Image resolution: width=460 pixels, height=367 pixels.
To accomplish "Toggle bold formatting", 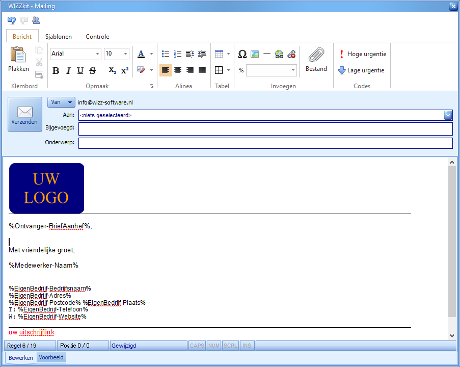I will (x=56, y=71).
